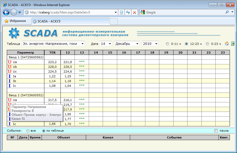Close the Internet Explorer window
The image size is (237, 153).
click(x=230, y=5)
